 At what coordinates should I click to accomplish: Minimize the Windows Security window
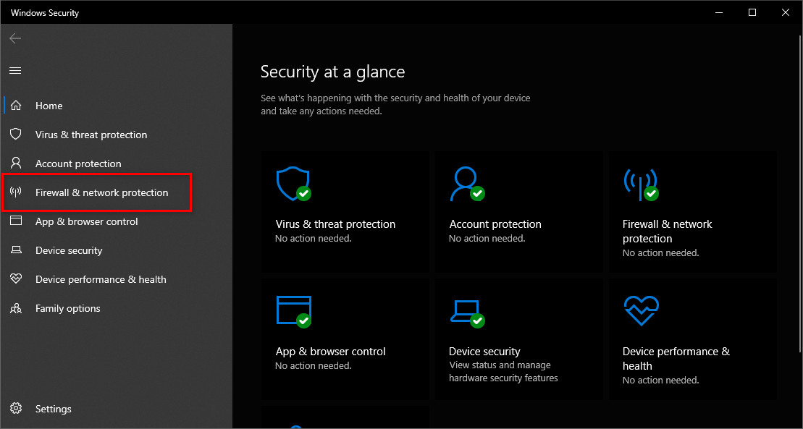[x=718, y=12]
